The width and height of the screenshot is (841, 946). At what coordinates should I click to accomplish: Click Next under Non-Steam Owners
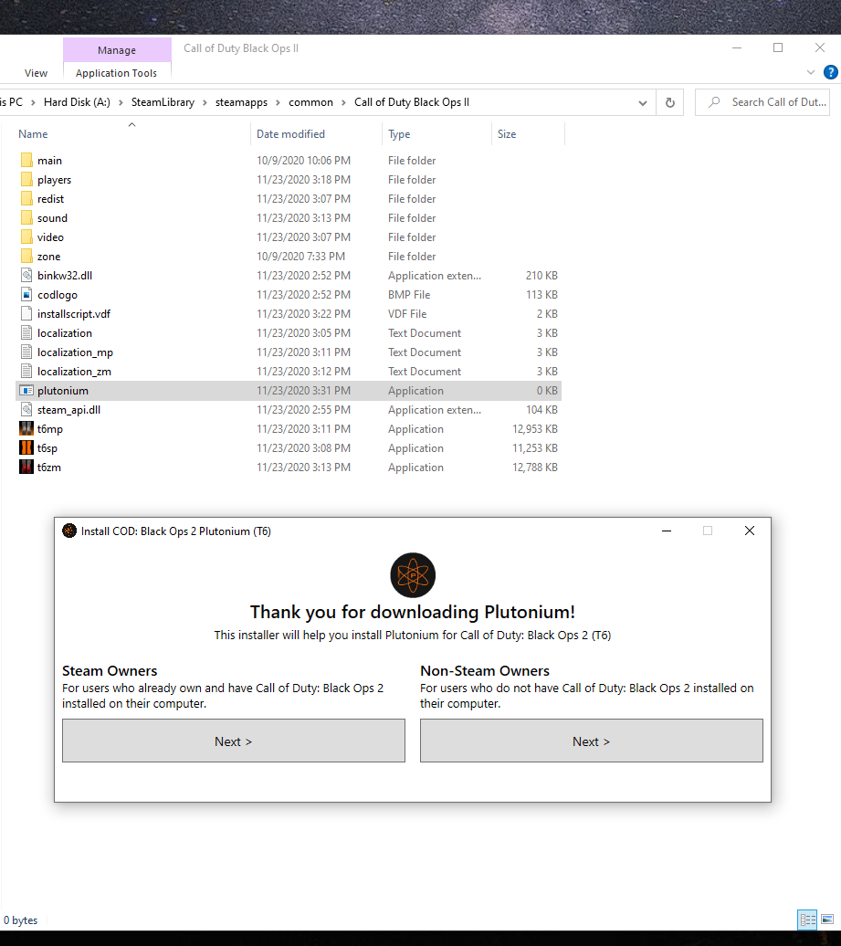(x=591, y=741)
